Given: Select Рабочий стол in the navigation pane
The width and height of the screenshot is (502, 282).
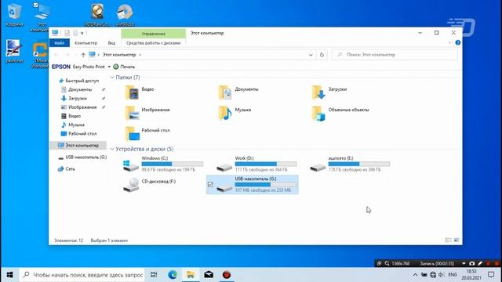Looking at the screenshot, I should click(78, 134).
